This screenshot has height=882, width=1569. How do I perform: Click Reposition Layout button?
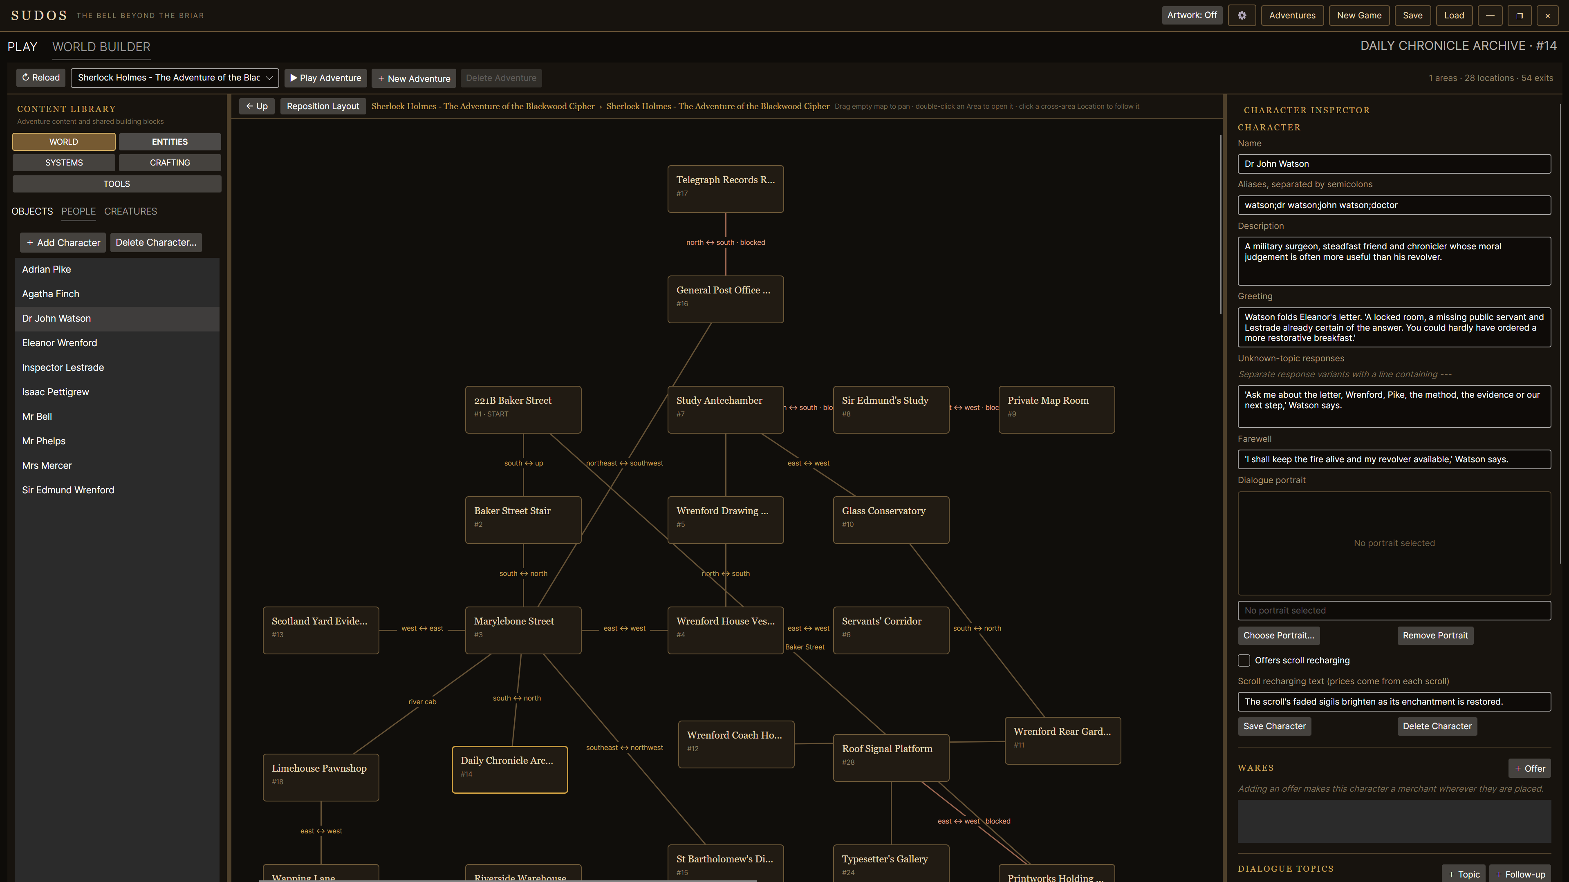(x=323, y=106)
